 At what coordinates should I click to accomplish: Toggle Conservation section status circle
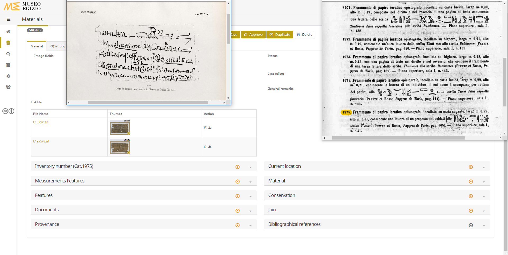coord(471,196)
